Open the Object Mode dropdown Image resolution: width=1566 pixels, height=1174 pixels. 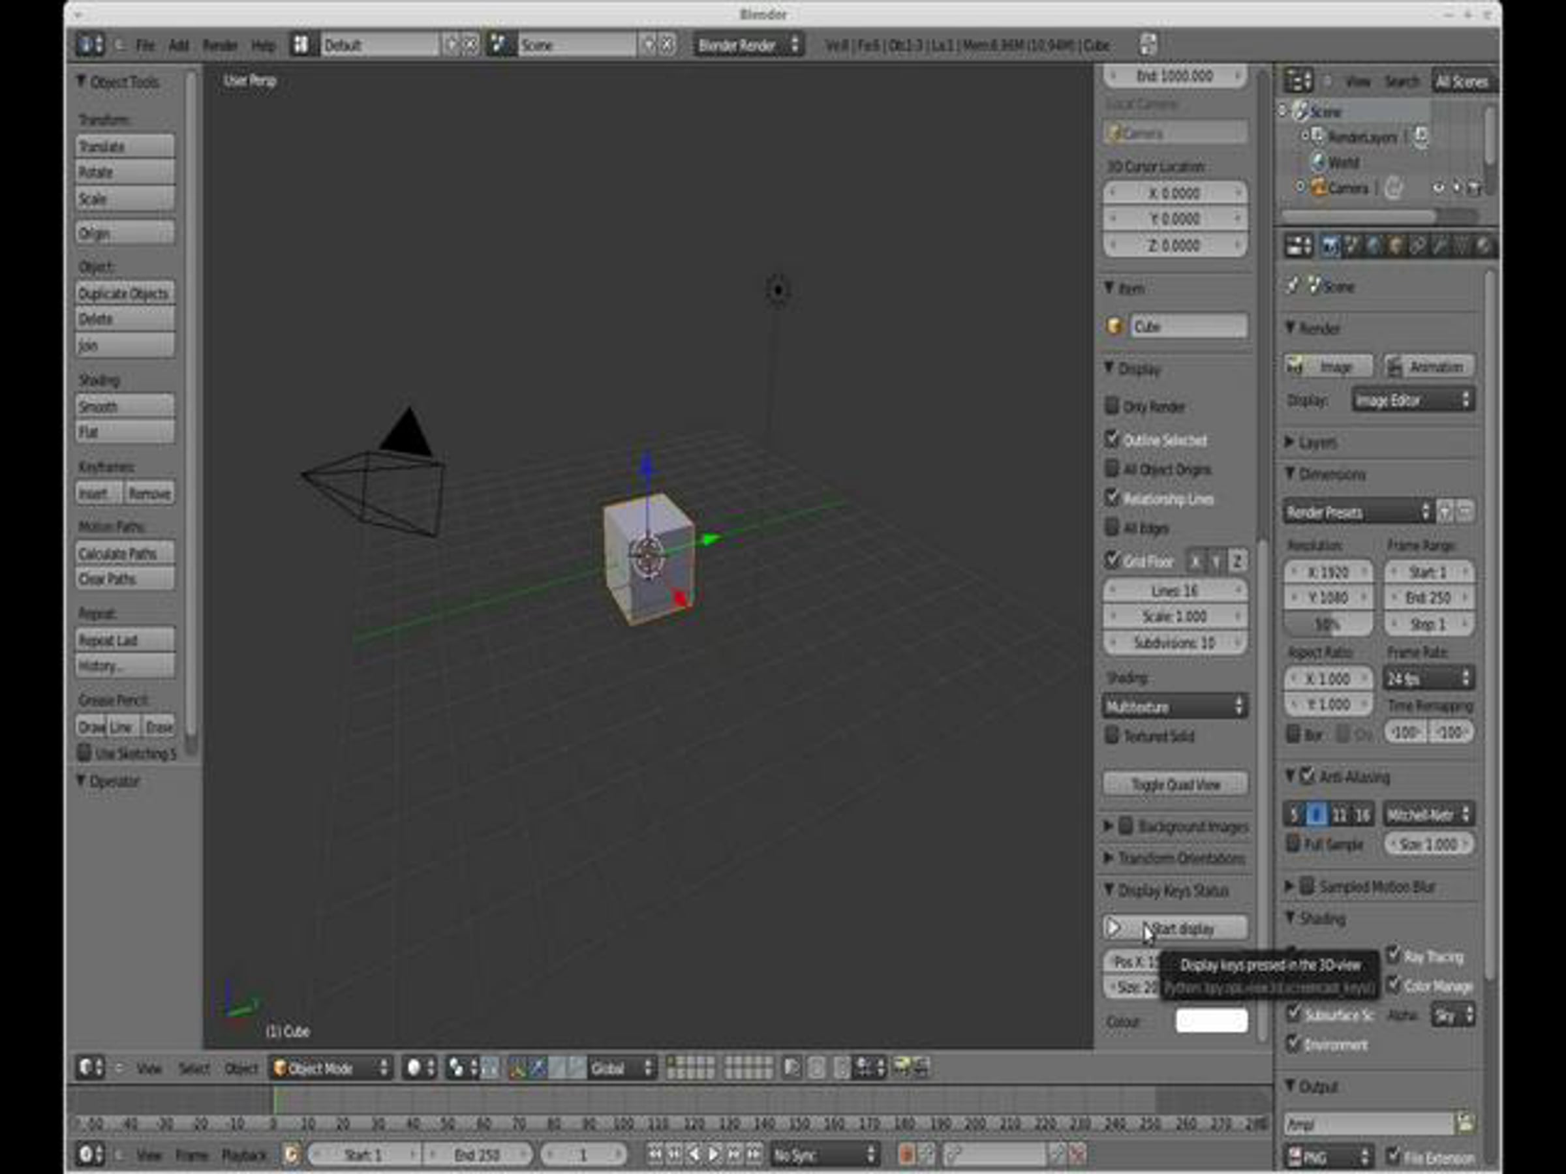(331, 1067)
